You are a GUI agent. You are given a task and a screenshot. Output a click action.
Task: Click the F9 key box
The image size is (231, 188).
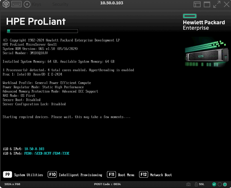pyautogui.click(x=7, y=174)
